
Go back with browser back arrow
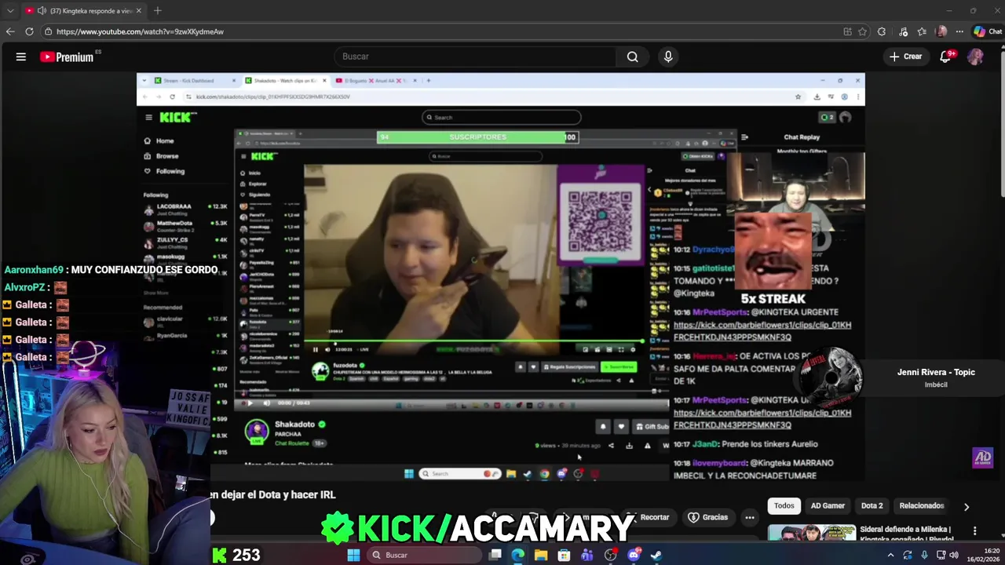coord(10,31)
